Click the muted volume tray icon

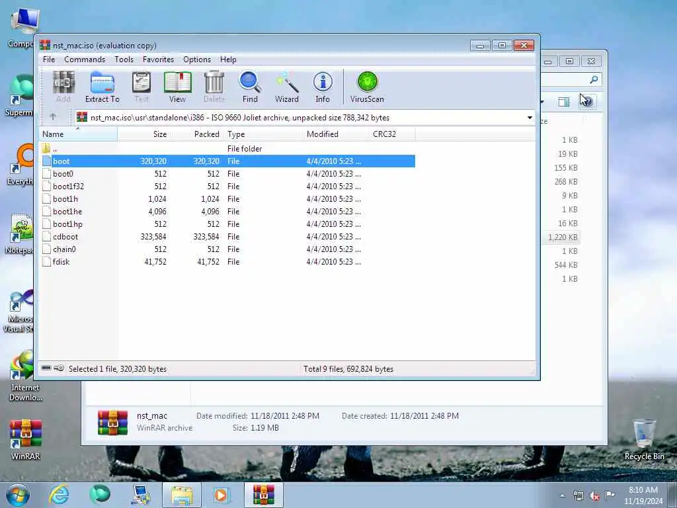point(594,496)
